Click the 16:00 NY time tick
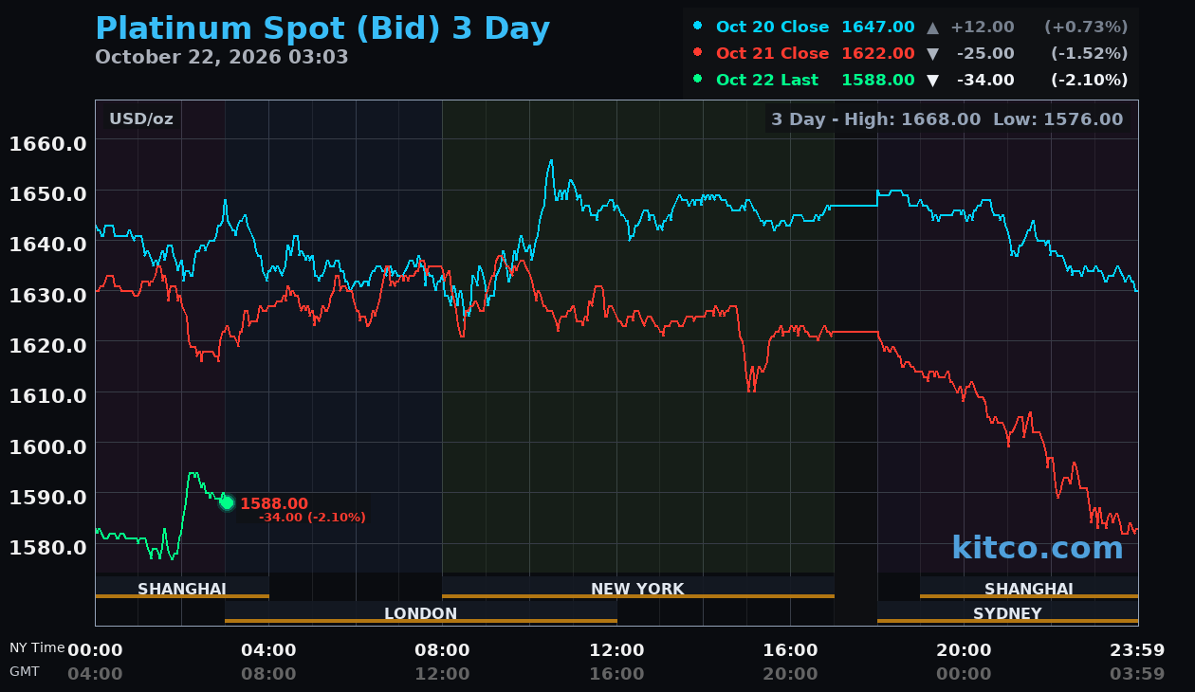 click(x=790, y=650)
